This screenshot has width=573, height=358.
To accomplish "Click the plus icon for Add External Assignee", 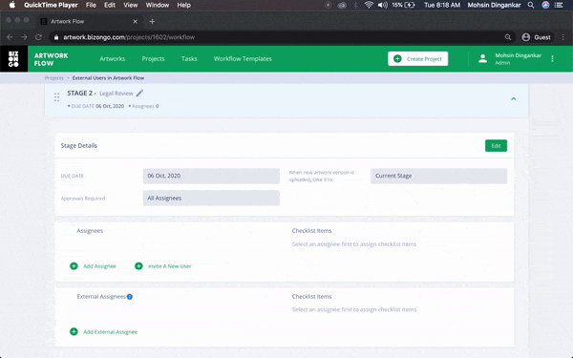I will click(74, 331).
